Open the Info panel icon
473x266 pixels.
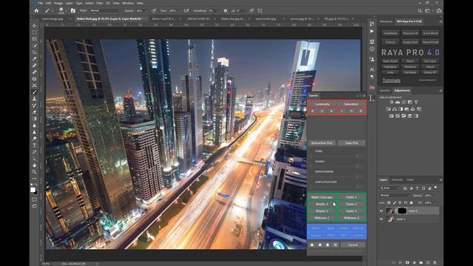(x=372, y=49)
